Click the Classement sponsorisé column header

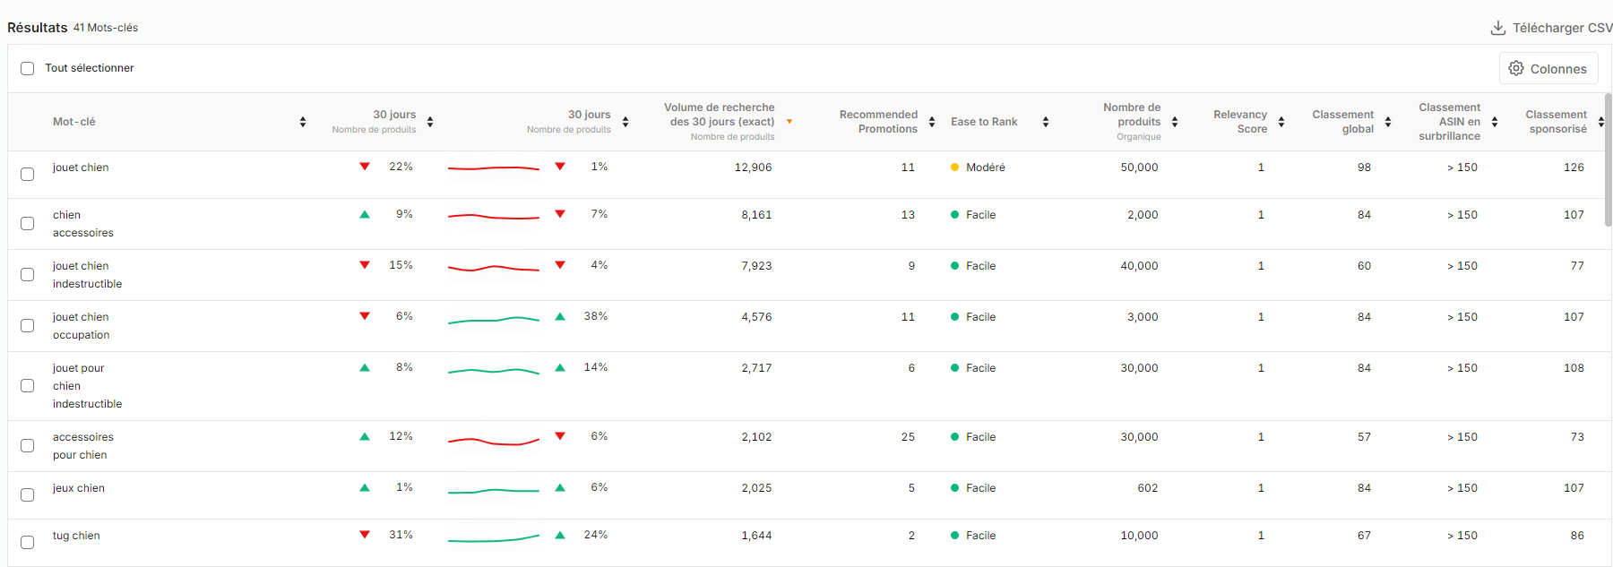(x=1556, y=122)
